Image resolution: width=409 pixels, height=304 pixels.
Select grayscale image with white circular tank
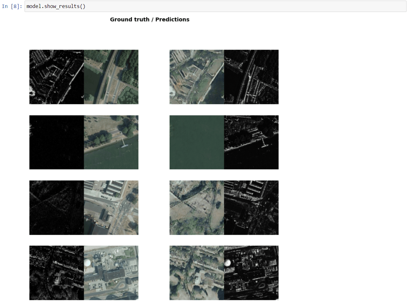(251, 273)
